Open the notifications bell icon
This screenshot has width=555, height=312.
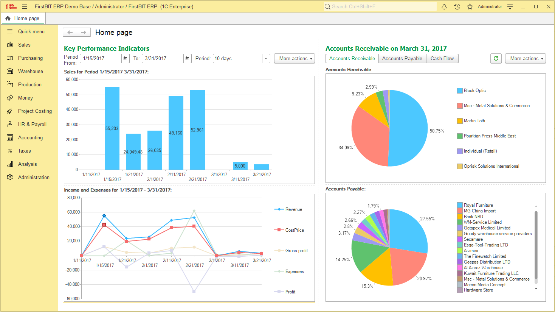(x=444, y=6)
